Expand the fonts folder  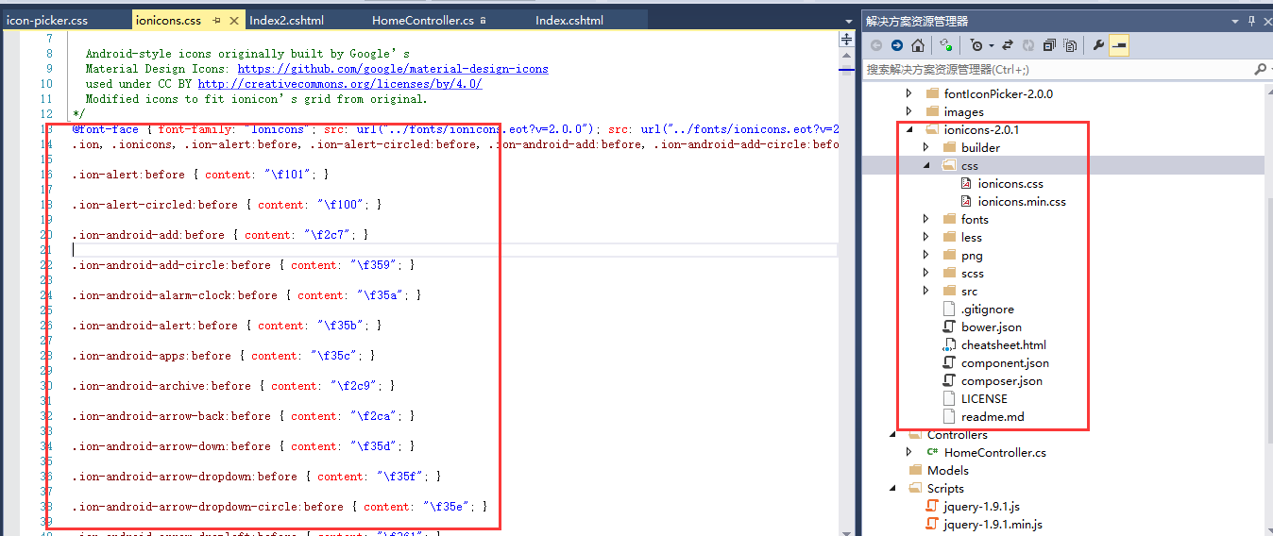pos(926,219)
